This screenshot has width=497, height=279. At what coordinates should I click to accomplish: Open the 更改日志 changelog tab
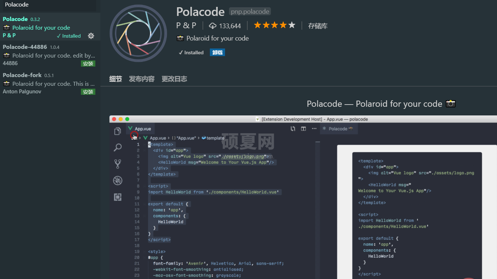pos(174,79)
